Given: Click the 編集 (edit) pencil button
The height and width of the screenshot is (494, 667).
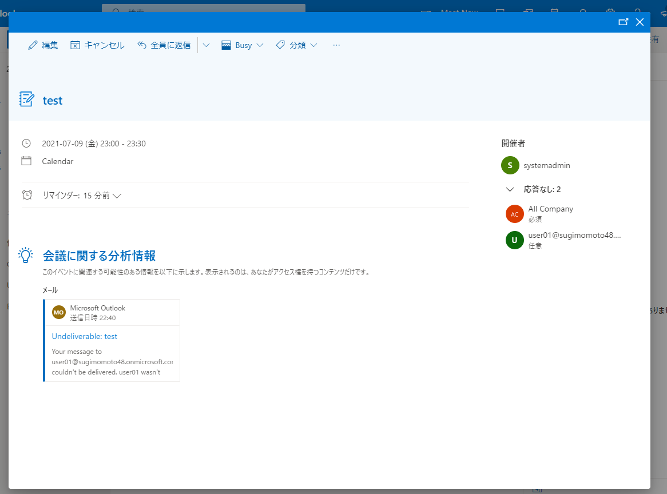Looking at the screenshot, I should (43, 45).
